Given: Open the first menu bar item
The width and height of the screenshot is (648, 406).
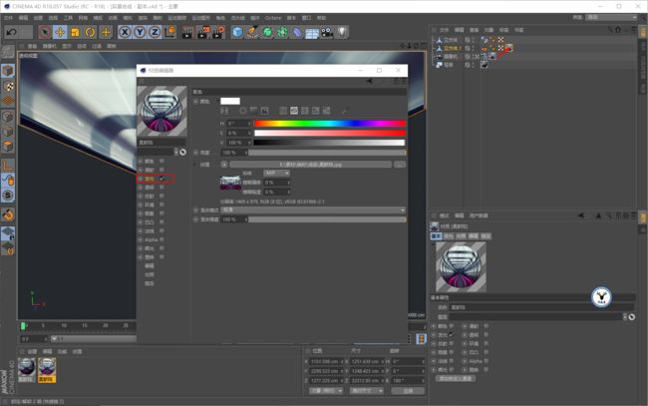Looking at the screenshot, I should coord(8,18).
